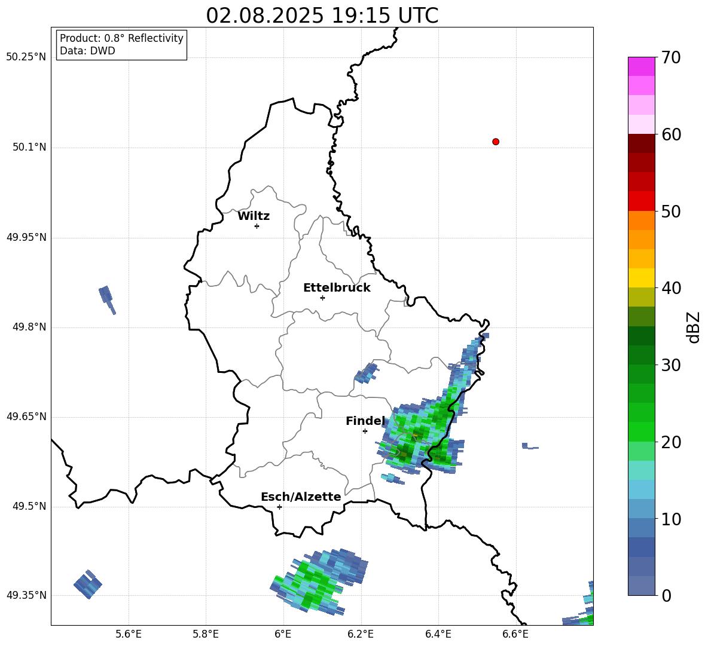Click the 30 colorbar tick label
This screenshot has height=646, width=708.
671,365
